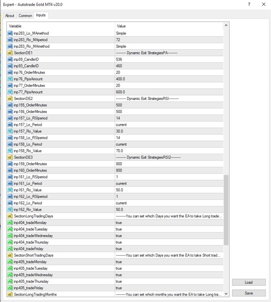The image size is (271, 302).
Task: Click the icon beside inp283_Lo_MAmethod
Action: coord(10,33)
